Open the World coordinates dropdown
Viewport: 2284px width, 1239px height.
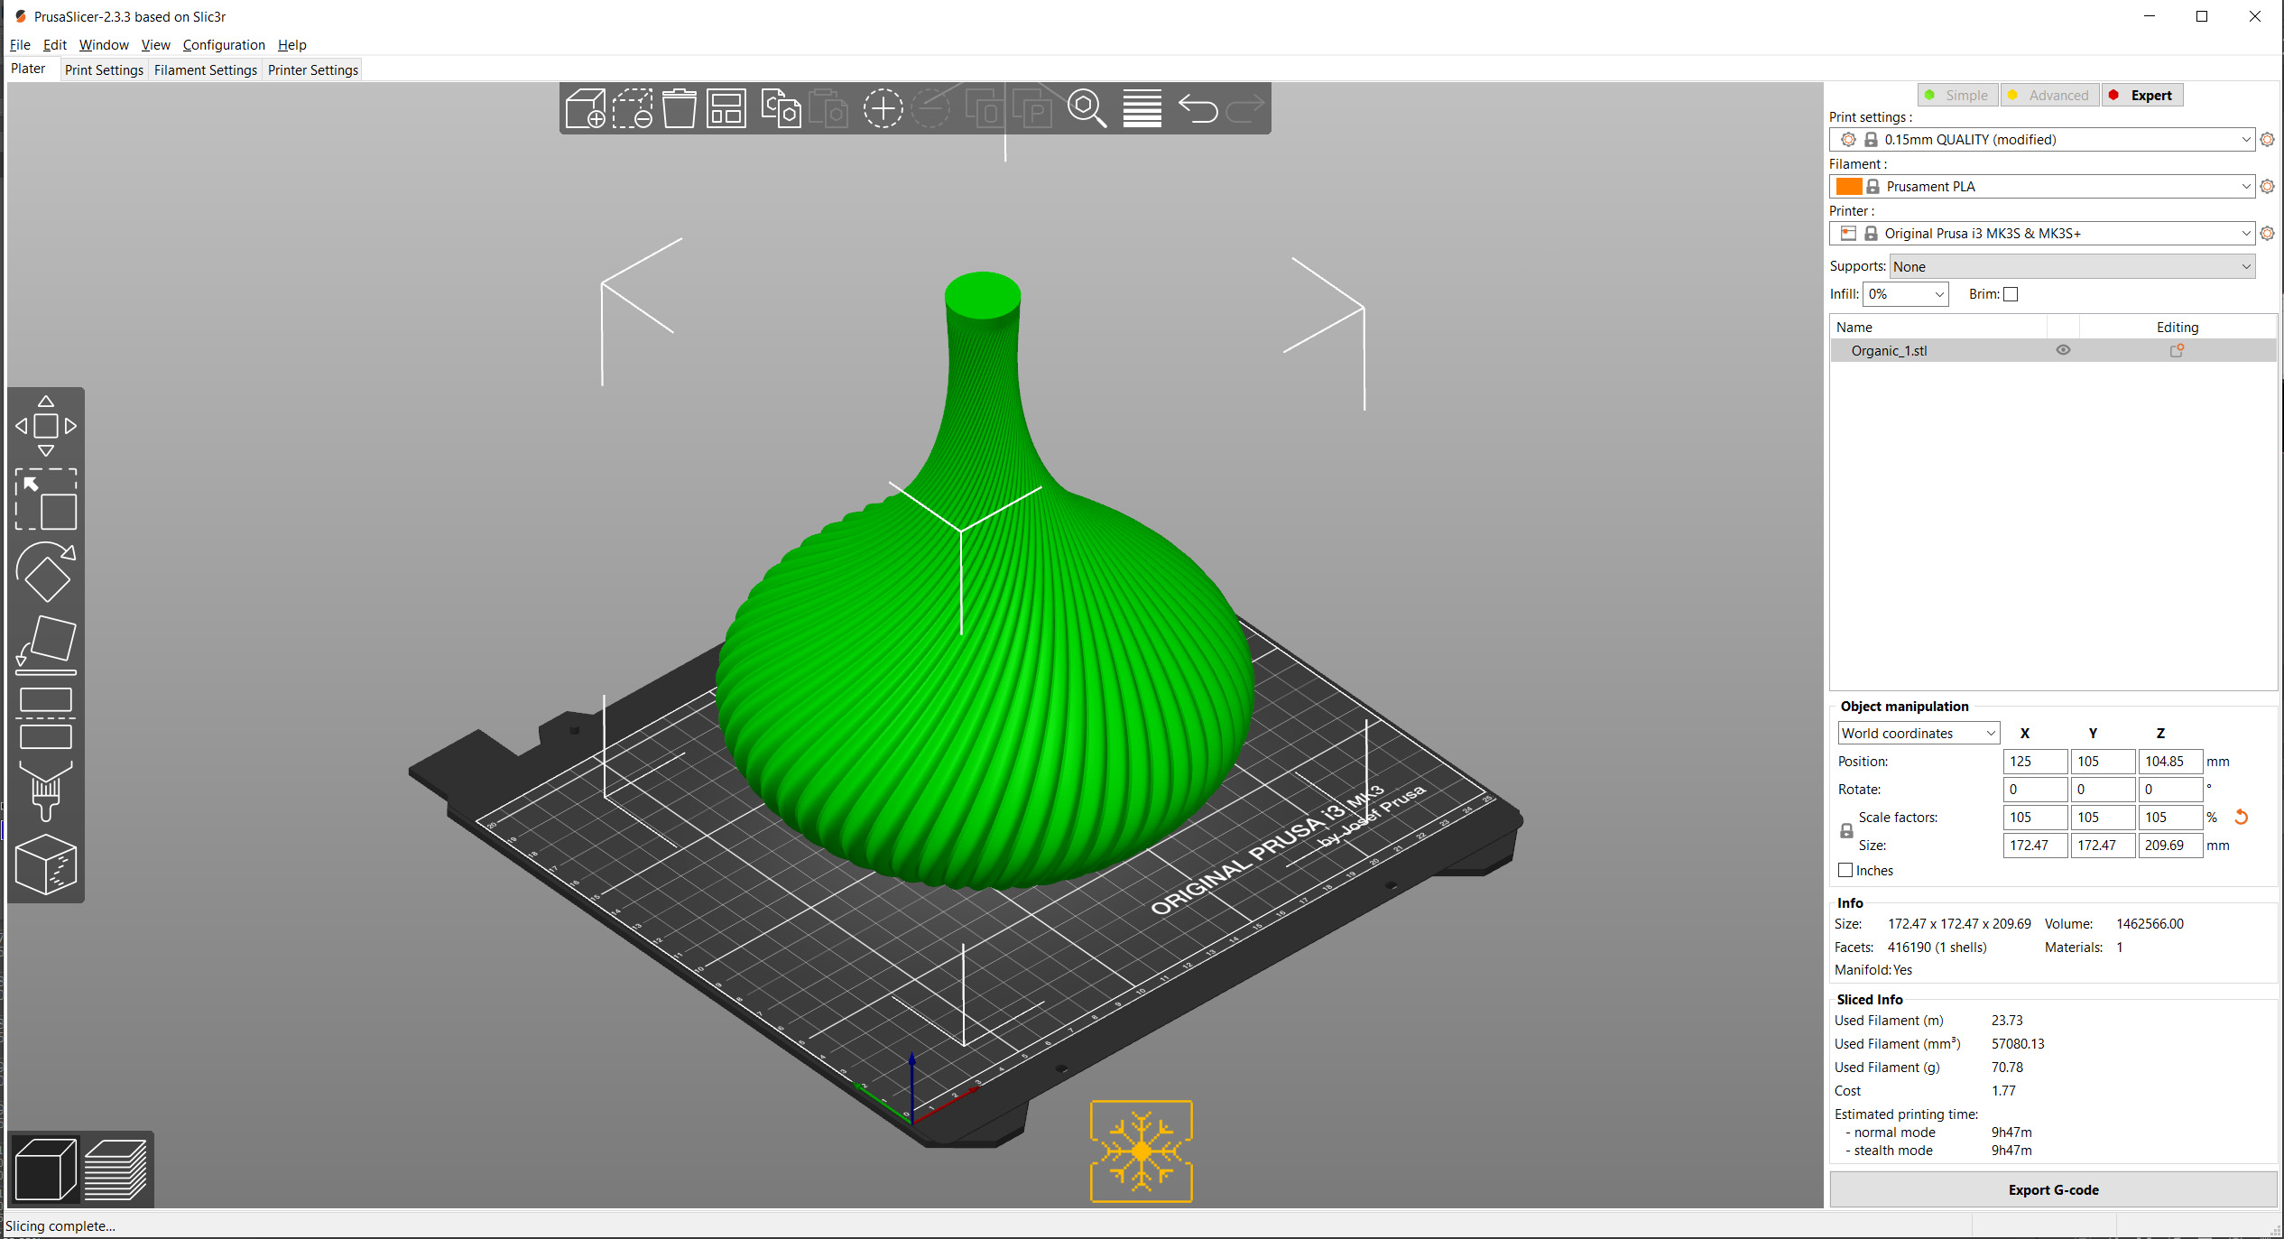[x=1918, y=733]
